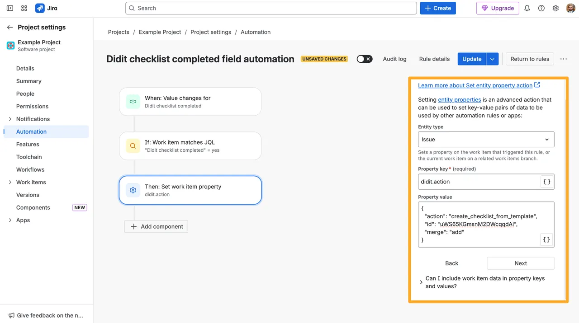Image resolution: width=579 pixels, height=323 pixels.
Task: Expand Apps in the sidebar
Action: tap(10, 220)
